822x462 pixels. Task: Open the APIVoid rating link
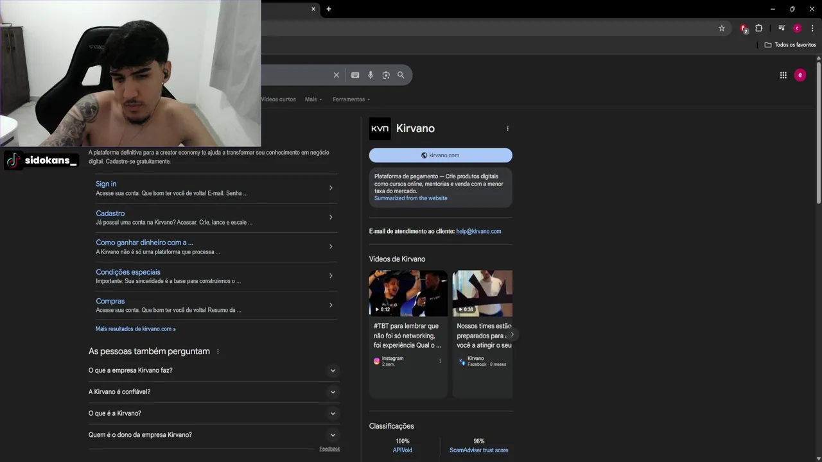pos(403,450)
